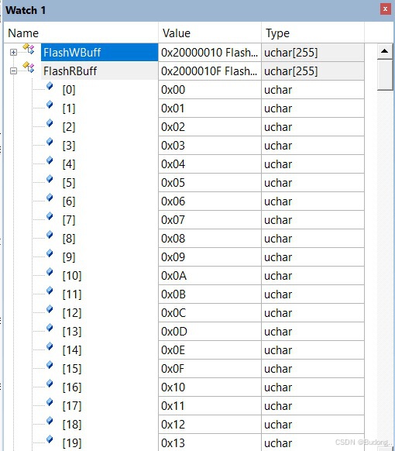Click the element icon next to [15]
This screenshot has height=451, width=395.
coord(50,365)
